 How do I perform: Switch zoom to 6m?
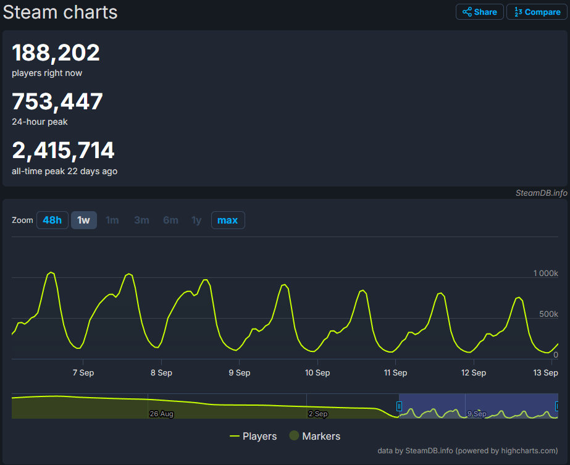click(x=170, y=220)
